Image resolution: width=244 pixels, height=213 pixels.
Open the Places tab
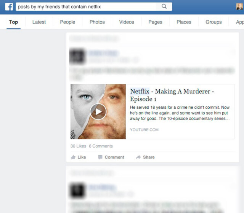pyautogui.click(x=184, y=22)
